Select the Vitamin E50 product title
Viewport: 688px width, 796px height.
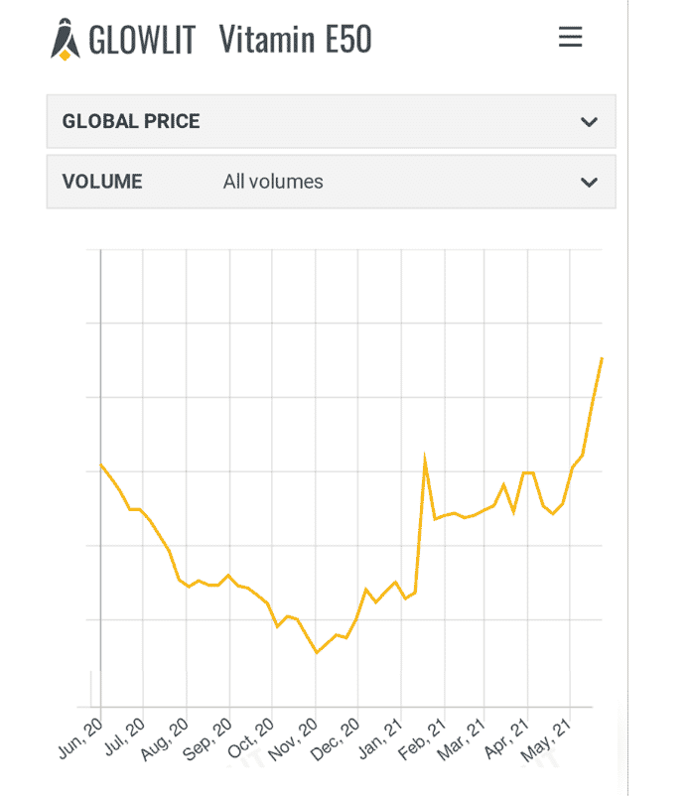(x=293, y=38)
